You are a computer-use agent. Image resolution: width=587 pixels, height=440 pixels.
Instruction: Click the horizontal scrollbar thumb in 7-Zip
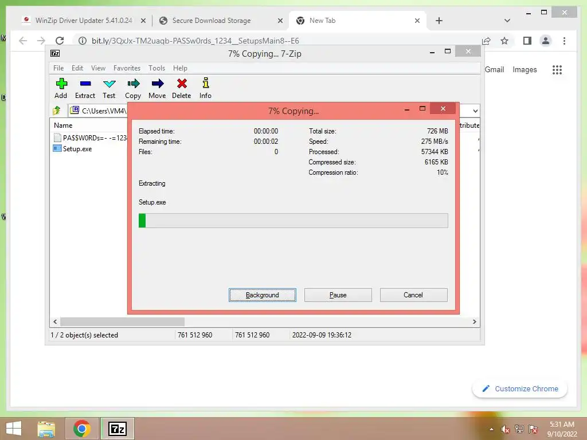[123, 322]
